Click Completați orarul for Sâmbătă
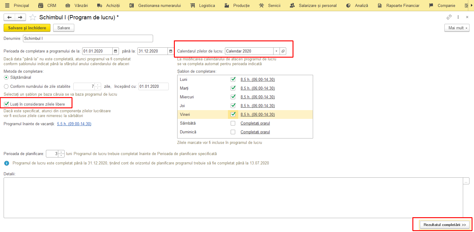 tap(255, 123)
